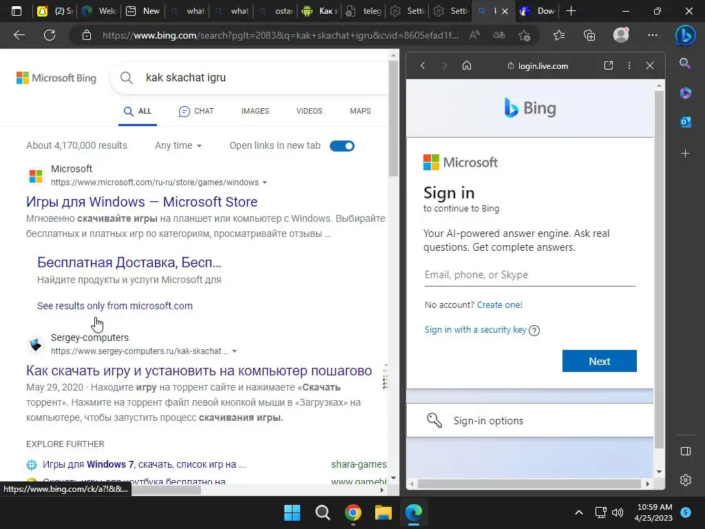Viewport: 705px width, 529px height.
Task: Go back with the browser back arrow
Action: (19, 34)
